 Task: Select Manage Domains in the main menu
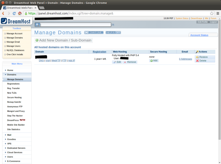pyautogui.click(x=17, y=79)
